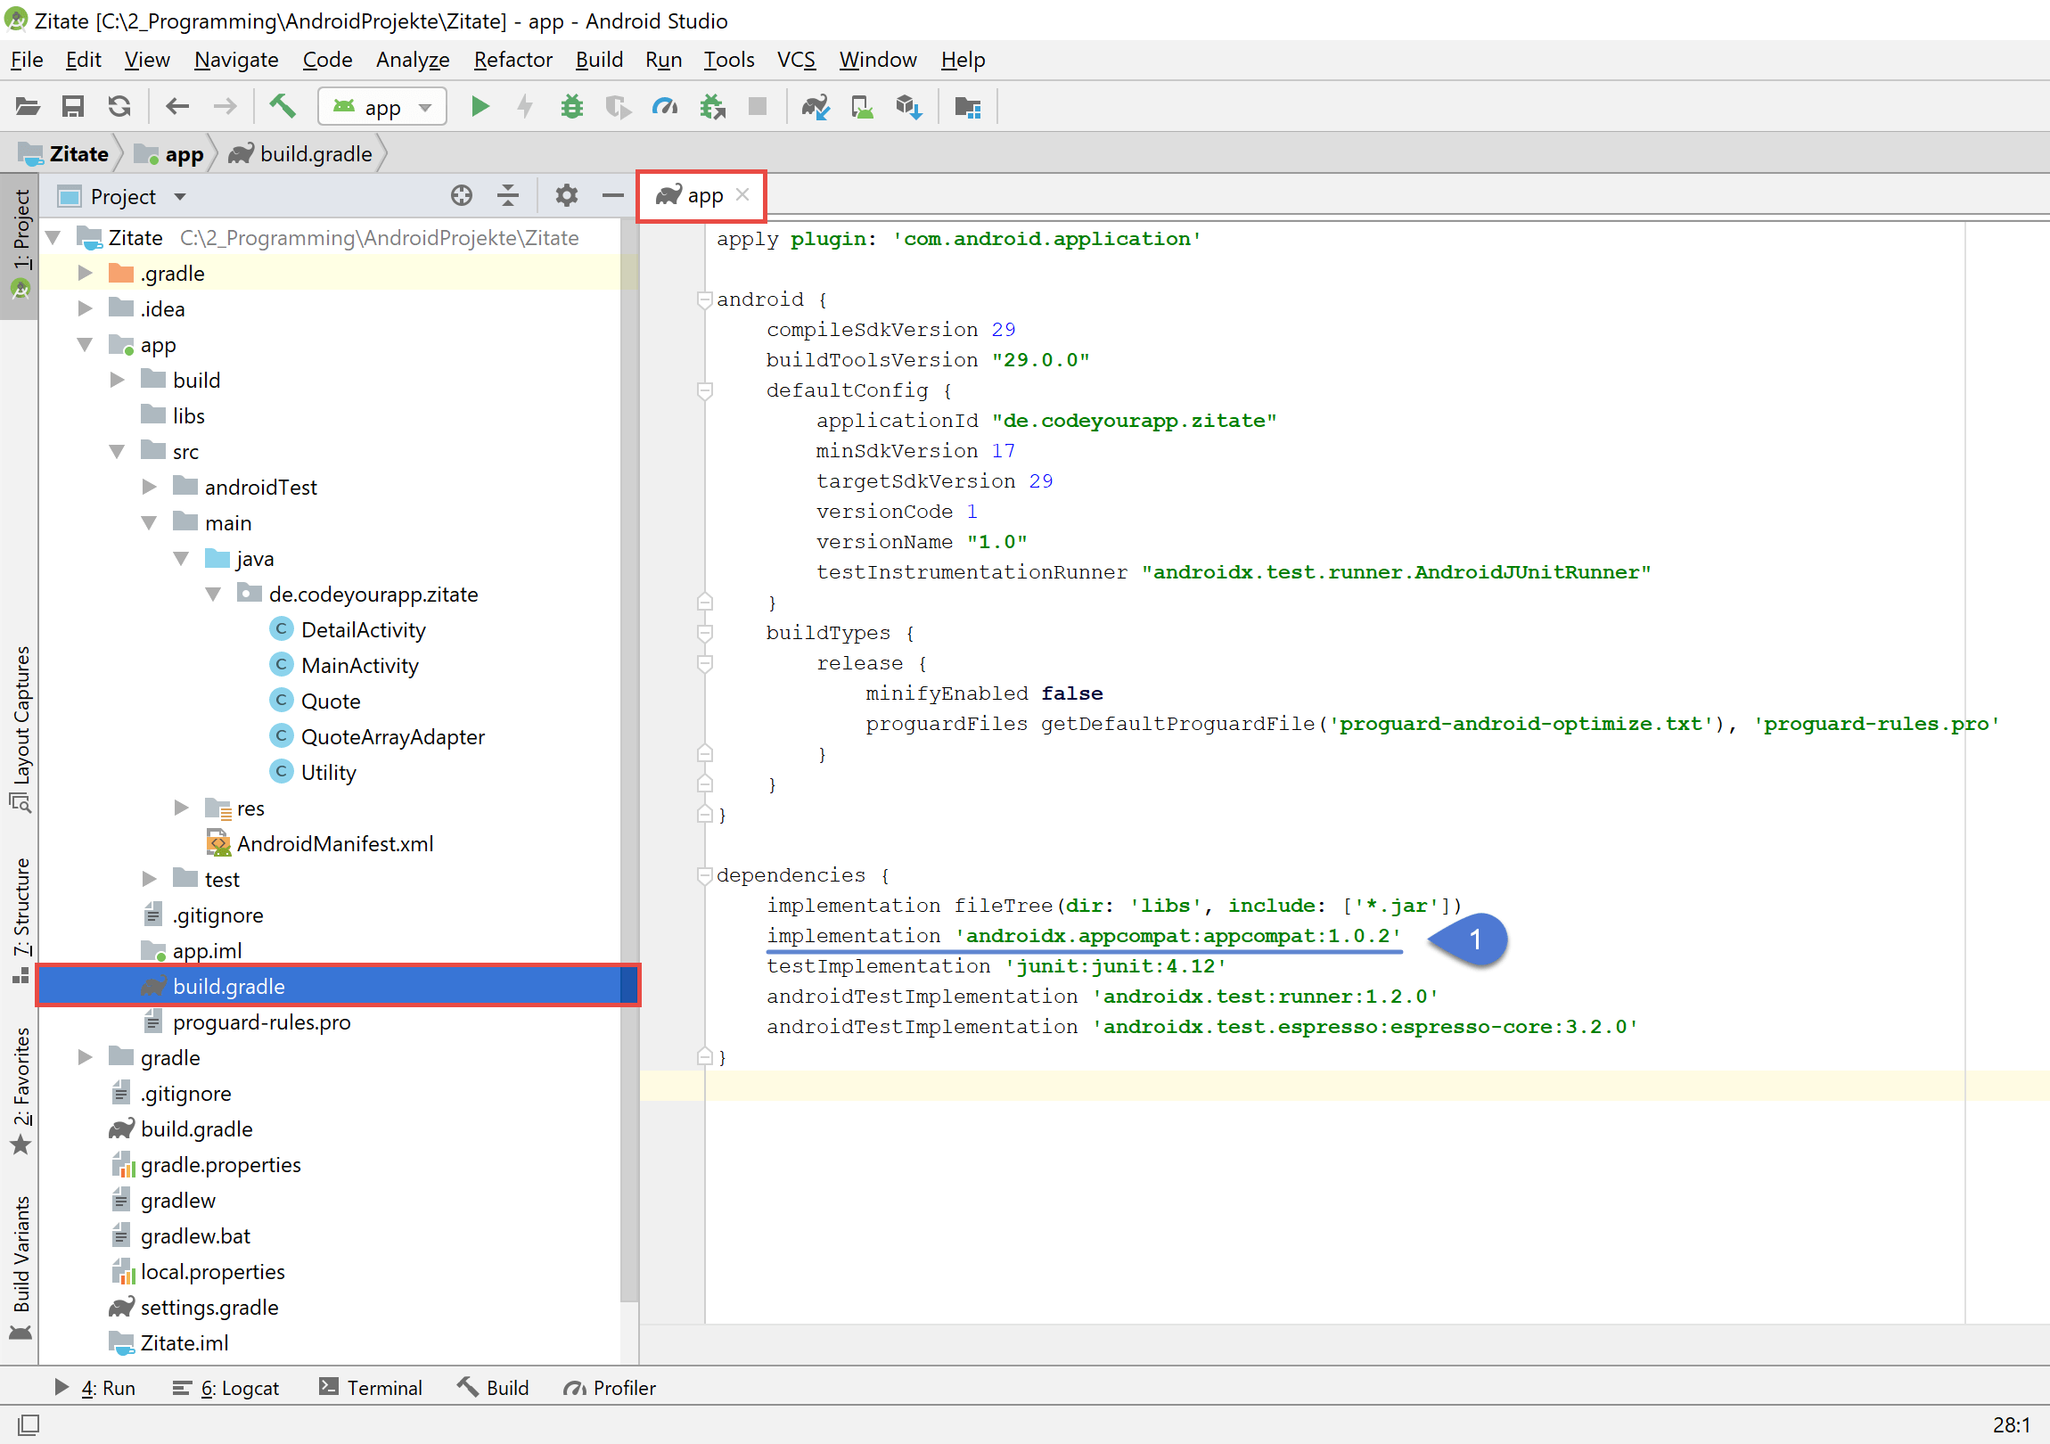
Task: Click the Debug app bug icon
Action: coord(571,107)
